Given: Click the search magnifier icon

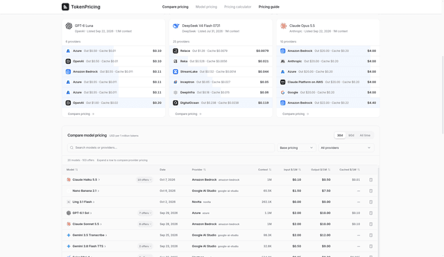Looking at the screenshot, I should [71, 148].
